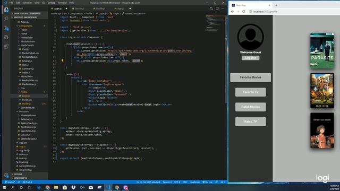Click the Favorite Movies button
This screenshot has width=340, height=191.
coord(250,77)
